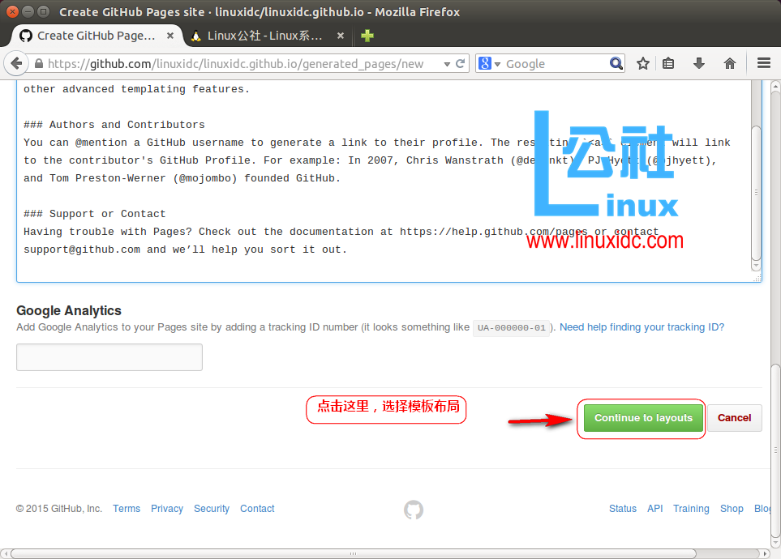This screenshot has height=559, width=781.
Task: Click the padlock site identity icon
Action: tap(39, 64)
